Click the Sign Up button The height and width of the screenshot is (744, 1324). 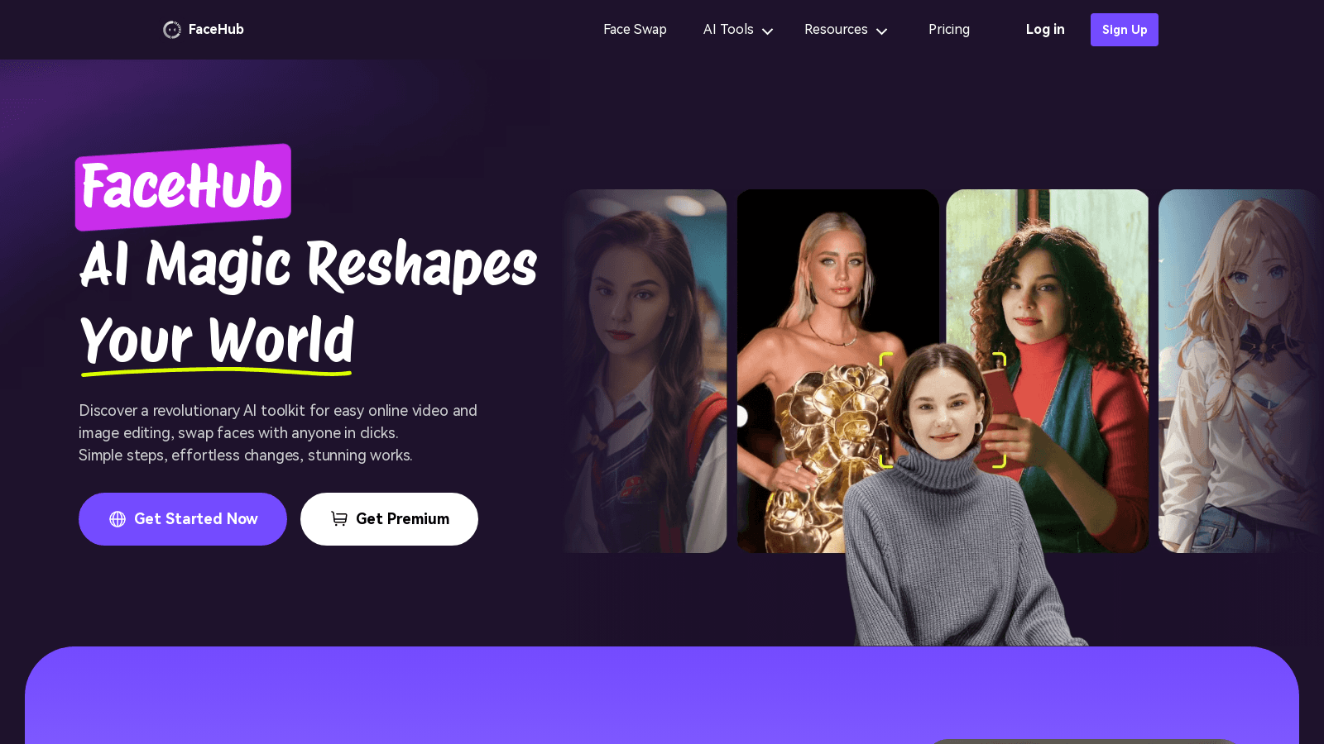click(1124, 30)
